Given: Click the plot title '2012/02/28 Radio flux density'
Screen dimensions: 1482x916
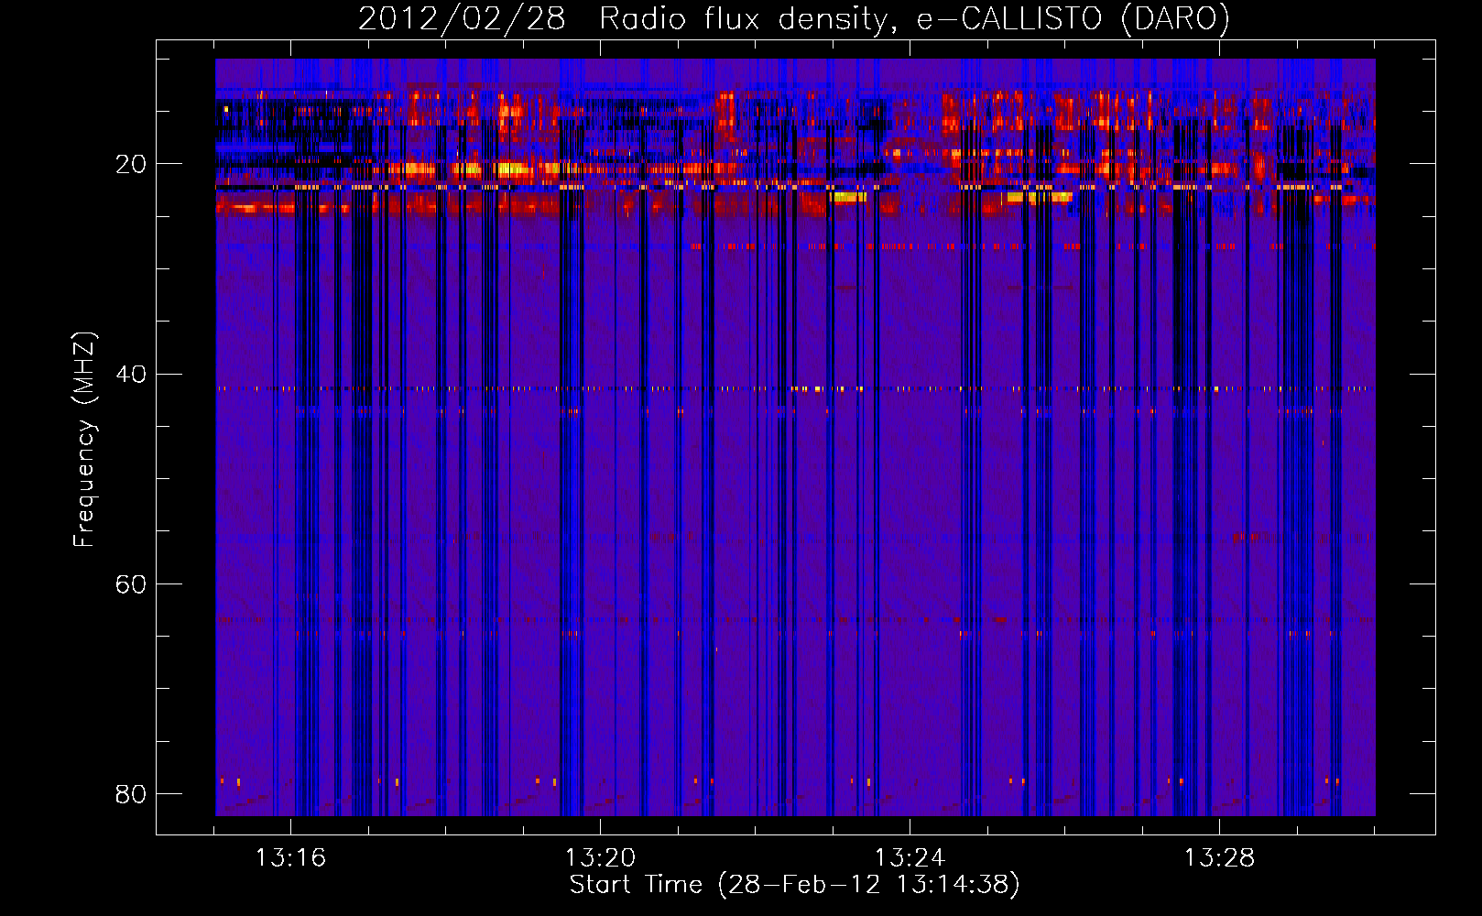Looking at the screenshot, I should pos(793,19).
